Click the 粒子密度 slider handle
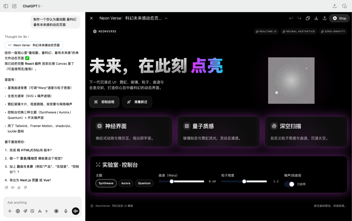352x221 pixels. click(x=244, y=182)
